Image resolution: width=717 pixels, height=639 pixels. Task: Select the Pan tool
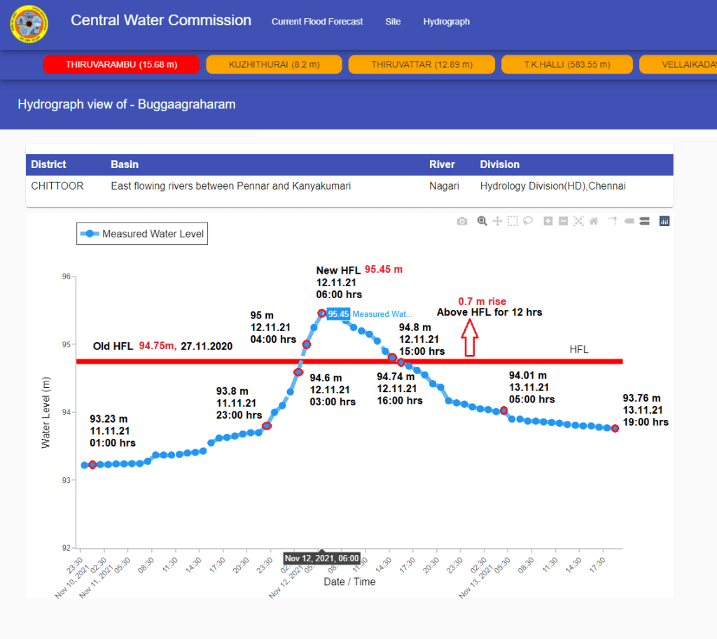[x=497, y=221]
